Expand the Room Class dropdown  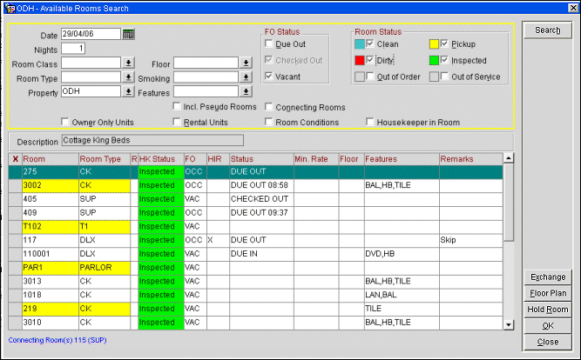coord(128,63)
